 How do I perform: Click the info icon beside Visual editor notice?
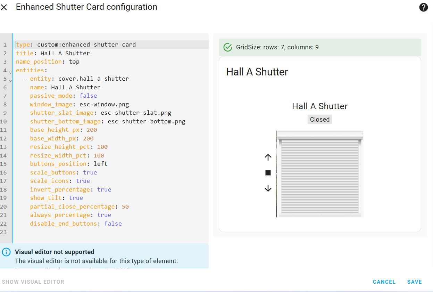(x=6, y=252)
